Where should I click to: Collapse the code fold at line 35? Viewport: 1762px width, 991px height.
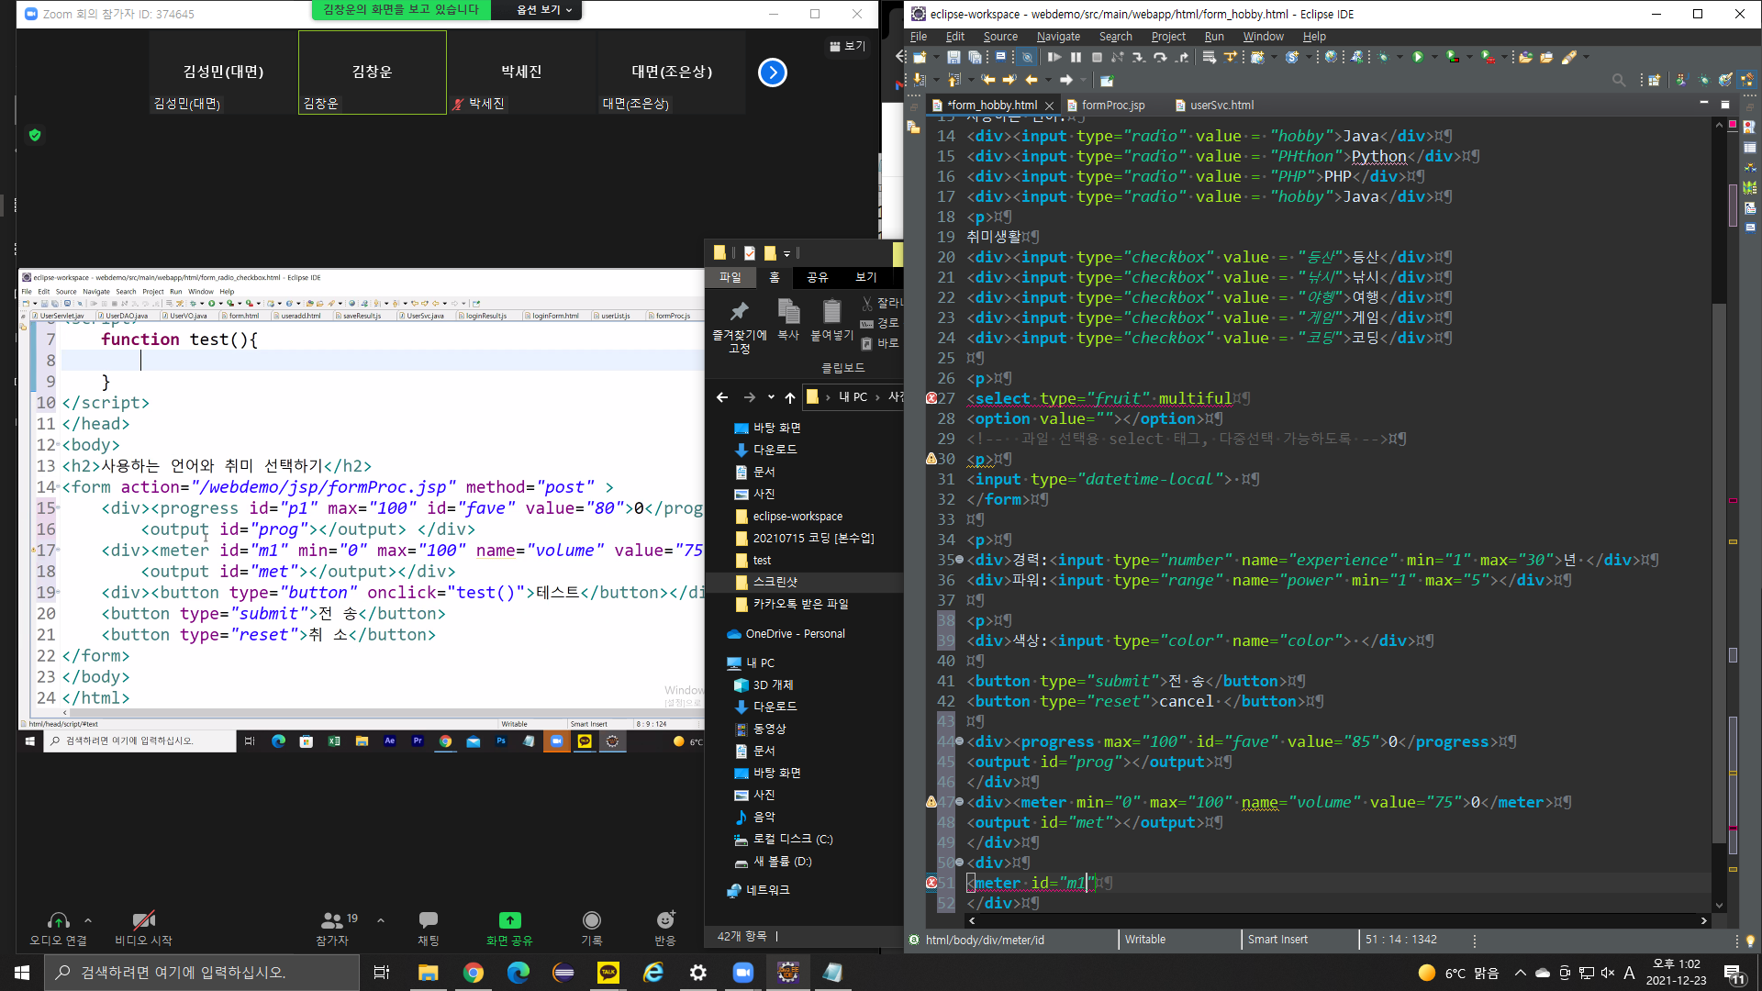(x=960, y=560)
